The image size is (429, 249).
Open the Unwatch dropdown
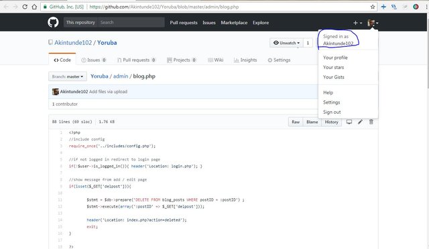point(286,43)
